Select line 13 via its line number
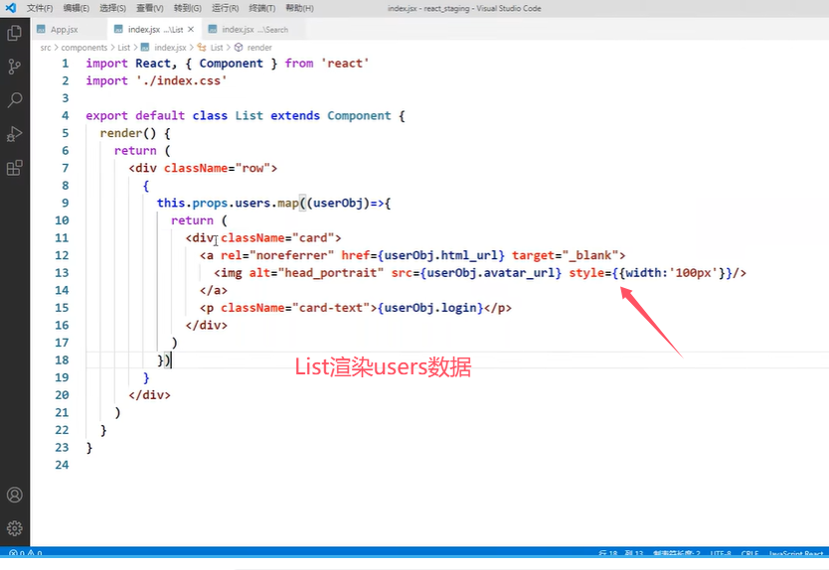This screenshot has height=570, width=829. [62, 272]
